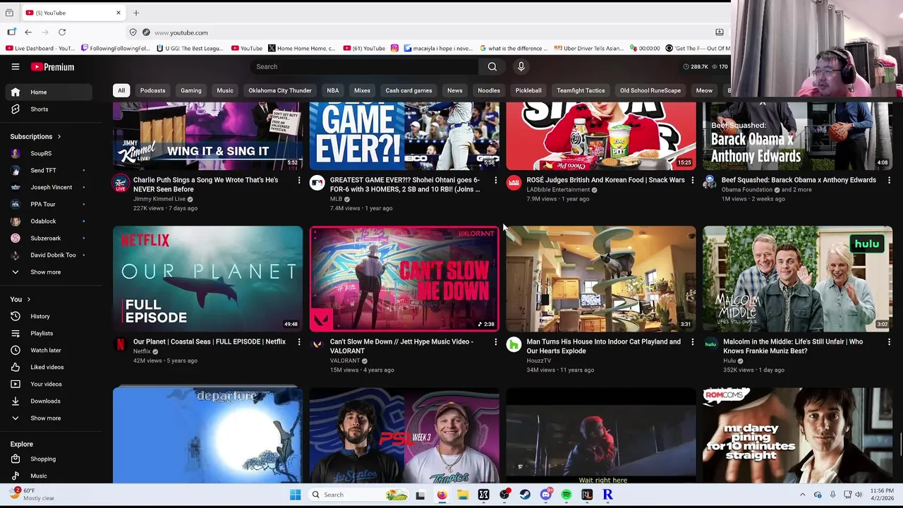
Task: Play Indoor Cat Playland video thumbnail
Action: [601, 279]
